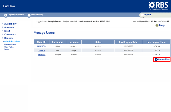
Task: Collapse the Administration menu section
Action: [12, 41]
